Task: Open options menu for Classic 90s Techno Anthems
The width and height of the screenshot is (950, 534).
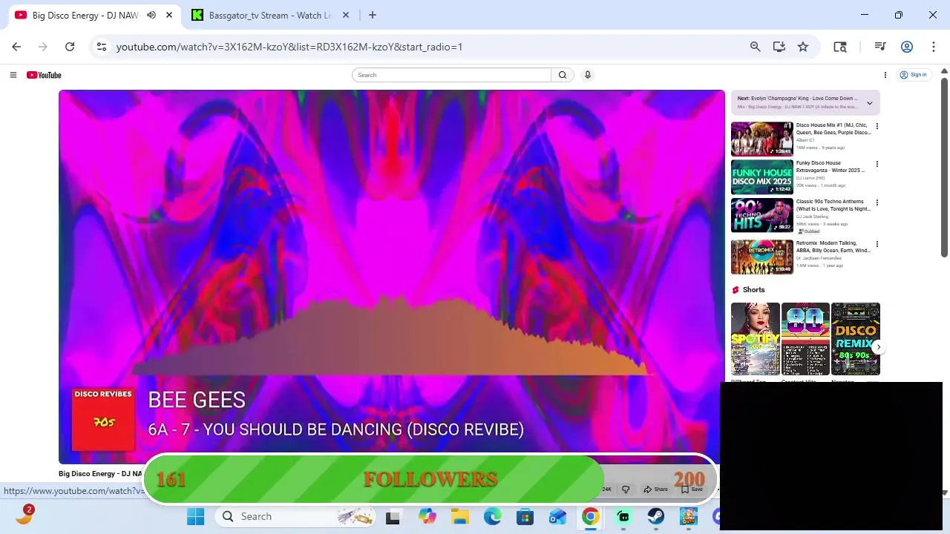Action: point(877,203)
